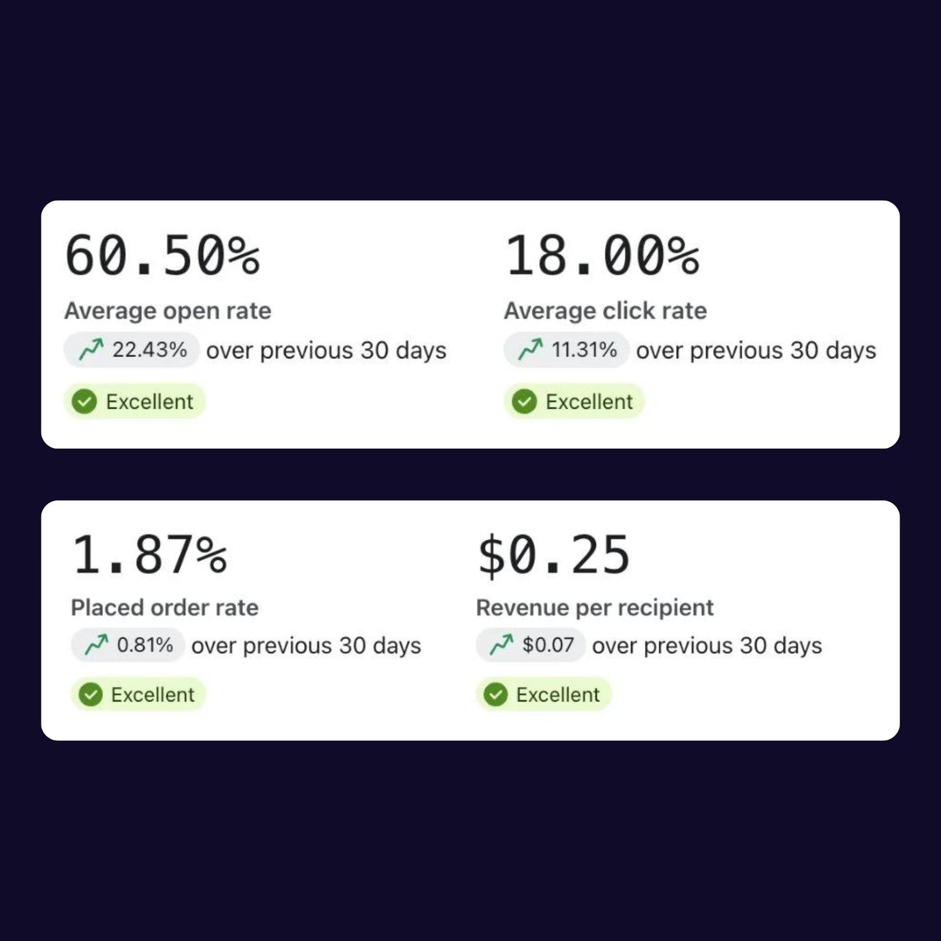Click the Placed order rate label
This screenshot has height=941, width=941.
164,607
